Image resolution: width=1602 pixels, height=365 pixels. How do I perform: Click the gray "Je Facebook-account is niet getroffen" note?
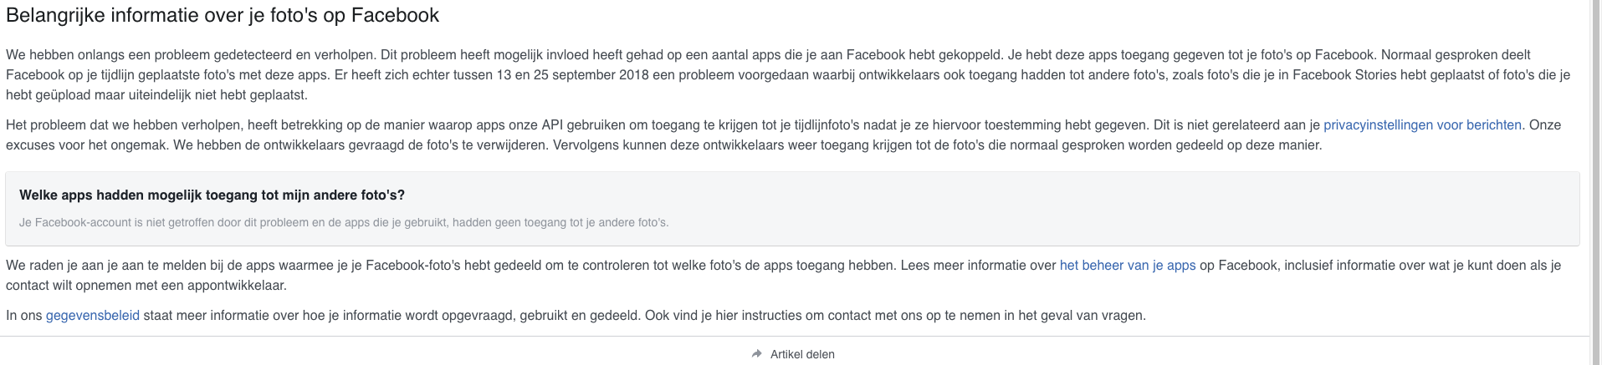[343, 223]
